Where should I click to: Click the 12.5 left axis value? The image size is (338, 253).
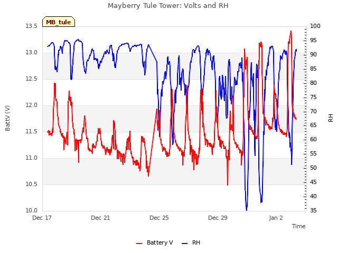pos(32,79)
